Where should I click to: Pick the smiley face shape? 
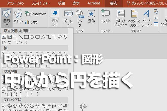click(x=38, y=89)
